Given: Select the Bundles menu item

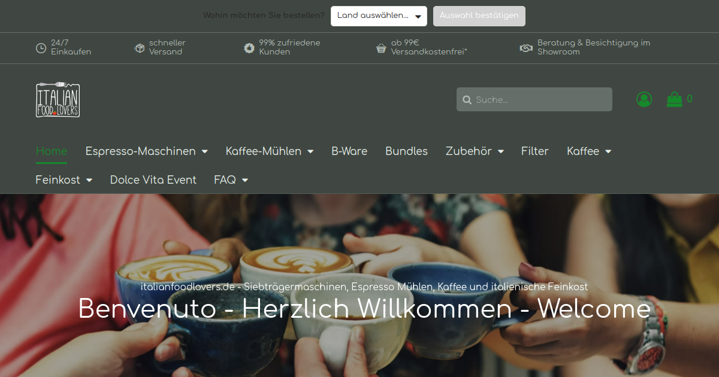Looking at the screenshot, I should (x=407, y=151).
